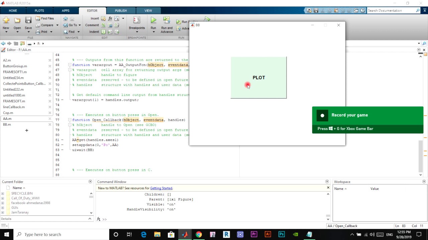The width and height of the screenshot is (428, 240).
Task: Set breakpoint at line 83 dash
Action: pos(62,150)
